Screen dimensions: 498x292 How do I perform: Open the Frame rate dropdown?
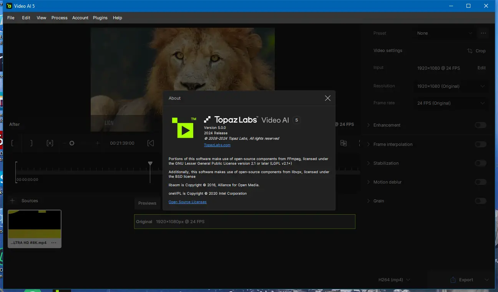(451, 103)
